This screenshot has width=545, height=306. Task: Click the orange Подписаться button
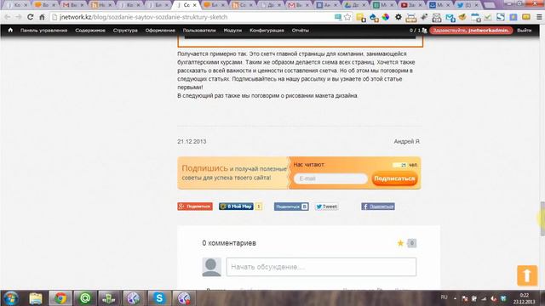coord(394,178)
